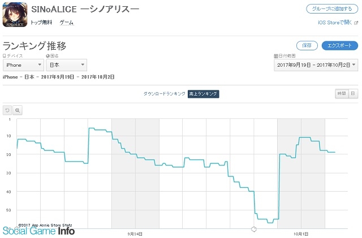Click calendar icon beside 日付範囲 label
Viewport: 362px width, 238px height.
point(275,56)
